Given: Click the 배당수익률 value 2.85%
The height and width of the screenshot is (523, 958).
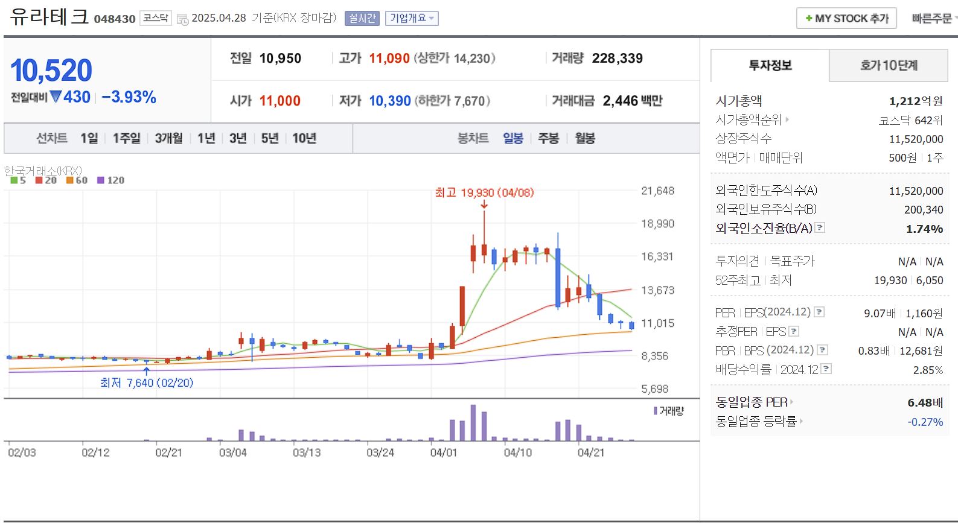Looking at the screenshot, I should click(x=928, y=370).
